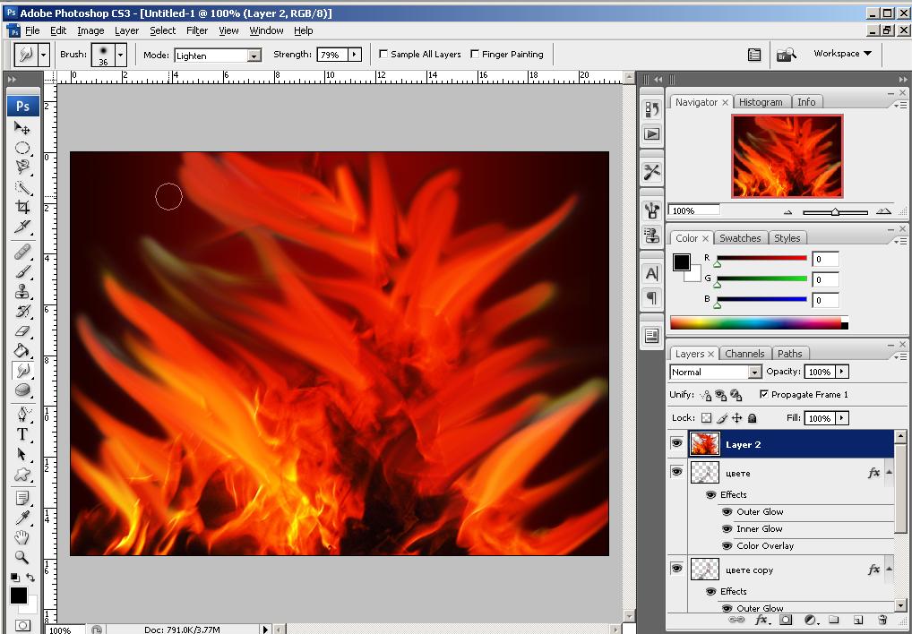Click the Go to Bridge button

(x=787, y=54)
